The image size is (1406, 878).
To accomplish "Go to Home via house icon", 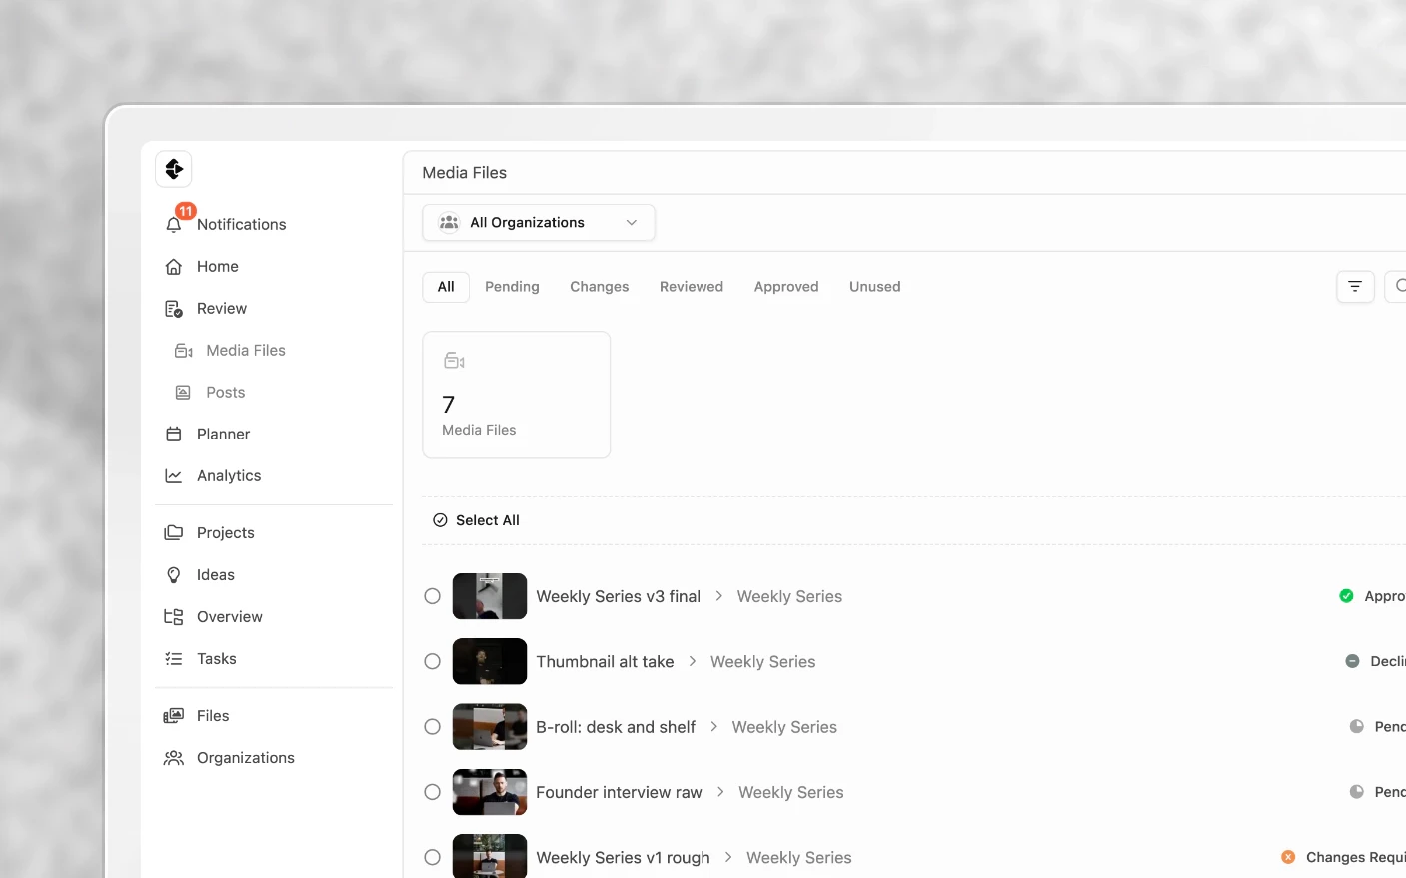I will (174, 267).
